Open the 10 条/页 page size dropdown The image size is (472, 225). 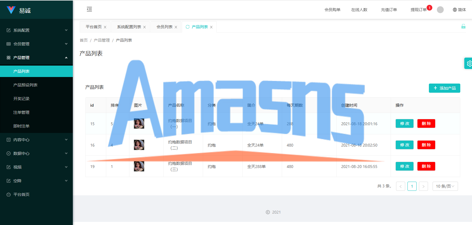[x=445, y=186]
